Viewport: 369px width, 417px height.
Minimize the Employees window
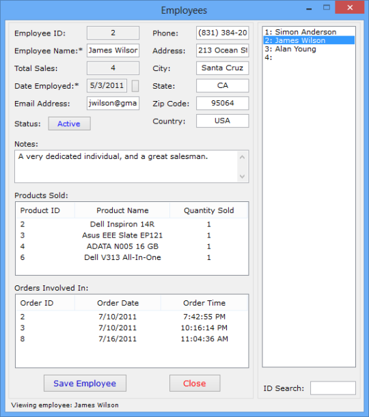[309, 8]
